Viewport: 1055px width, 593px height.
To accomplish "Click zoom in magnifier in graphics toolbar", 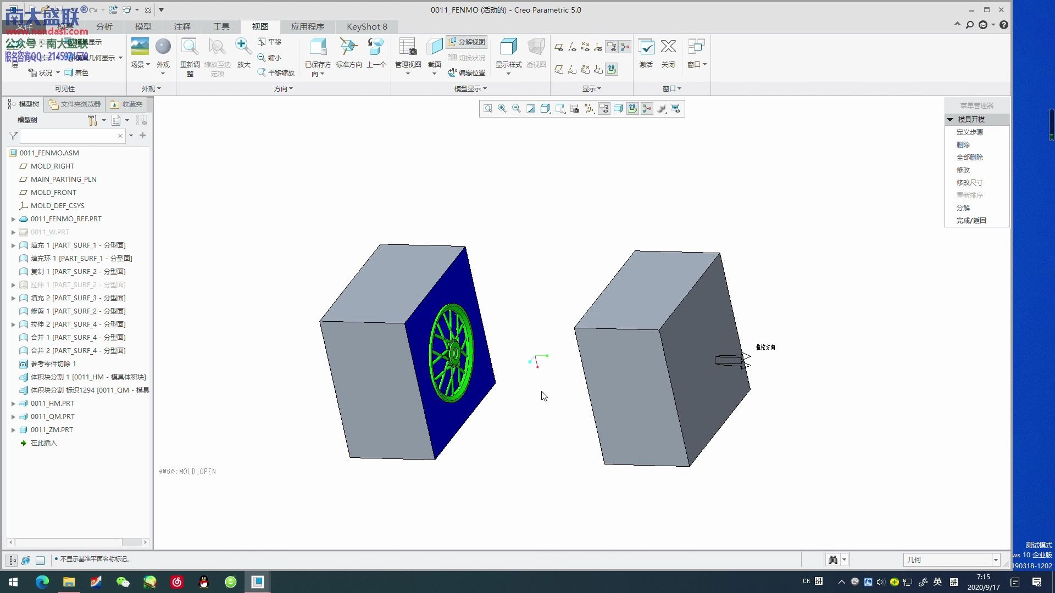I will [x=502, y=109].
